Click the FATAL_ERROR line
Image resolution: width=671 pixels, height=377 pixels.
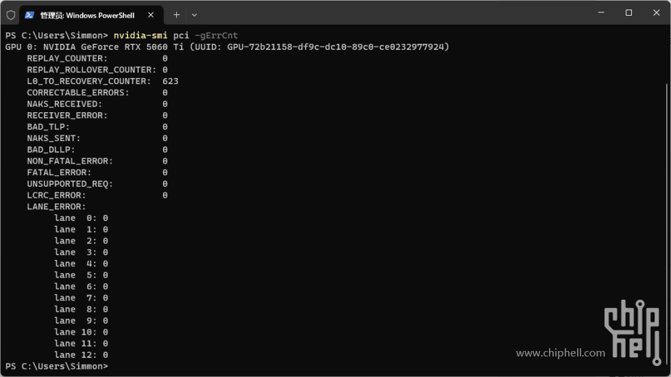pyautogui.click(x=97, y=172)
